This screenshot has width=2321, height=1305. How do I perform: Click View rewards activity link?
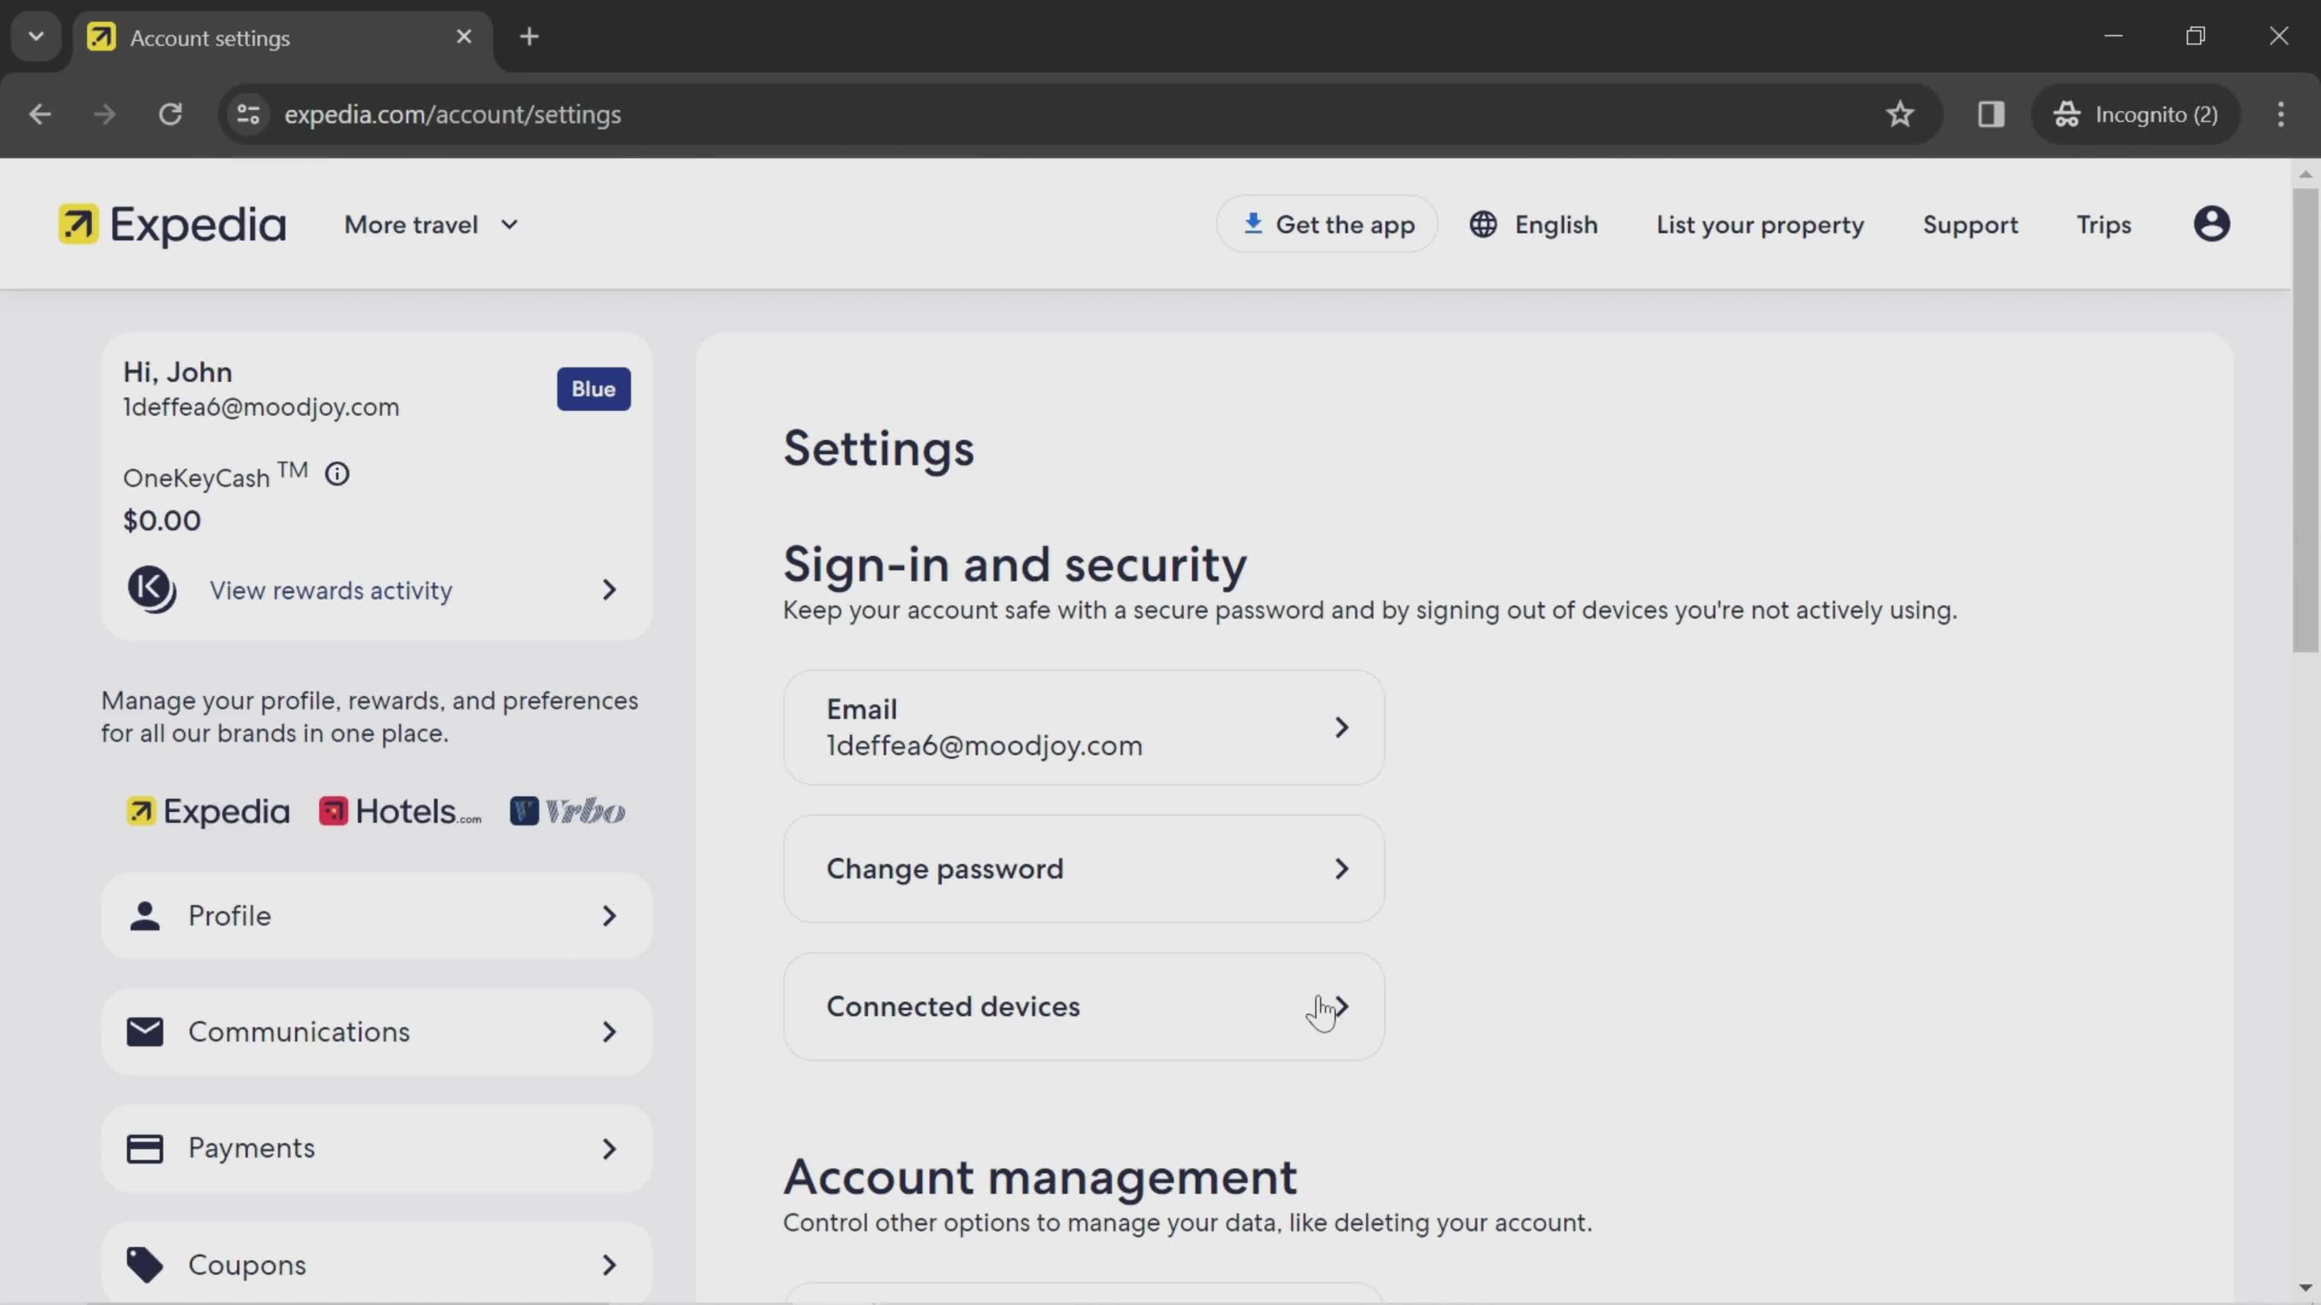point(331,590)
